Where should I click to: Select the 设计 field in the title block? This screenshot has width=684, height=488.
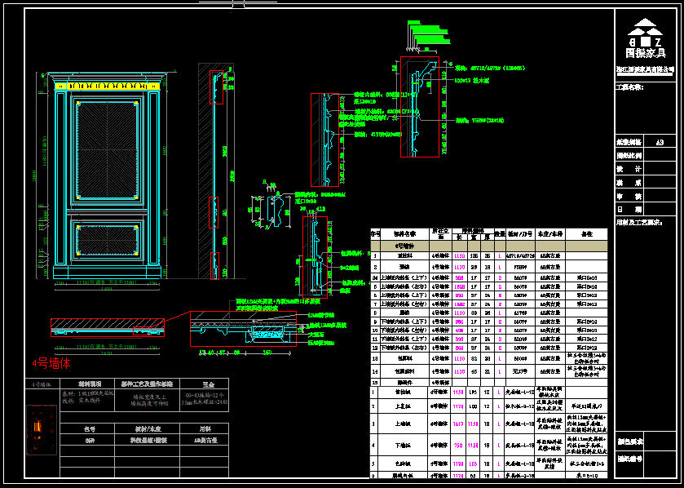(x=629, y=169)
